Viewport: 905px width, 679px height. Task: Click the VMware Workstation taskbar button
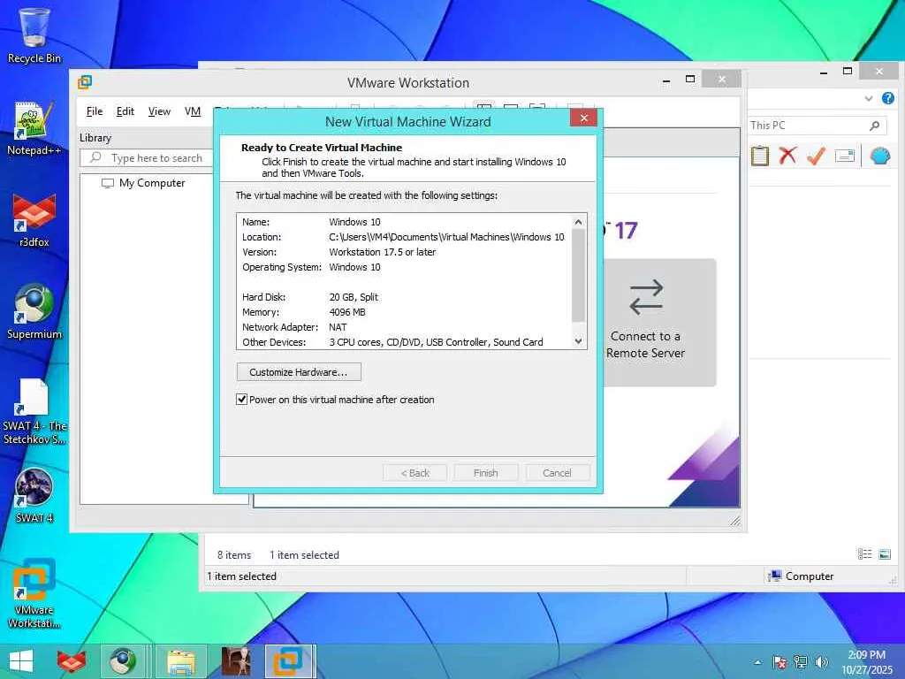(x=290, y=661)
